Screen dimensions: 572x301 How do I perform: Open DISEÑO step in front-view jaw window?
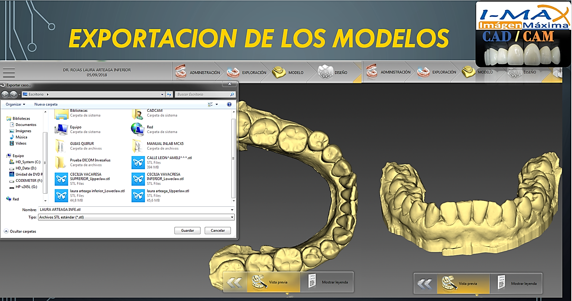point(523,72)
